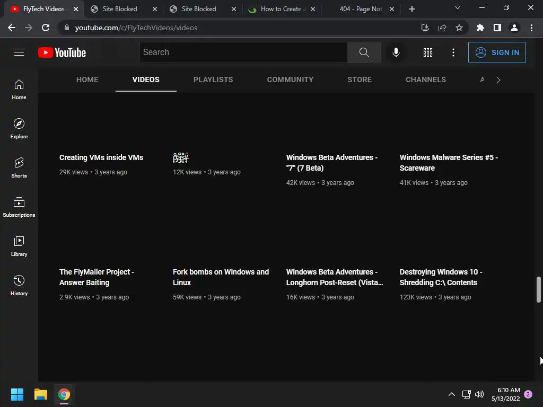The height and width of the screenshot is (407, 543).
Task: Open Windows Beta Adventures 7 Beta video
Action: pos(332,163)
